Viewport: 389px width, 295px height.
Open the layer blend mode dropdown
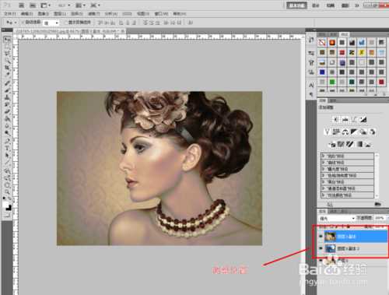[337, 219]
